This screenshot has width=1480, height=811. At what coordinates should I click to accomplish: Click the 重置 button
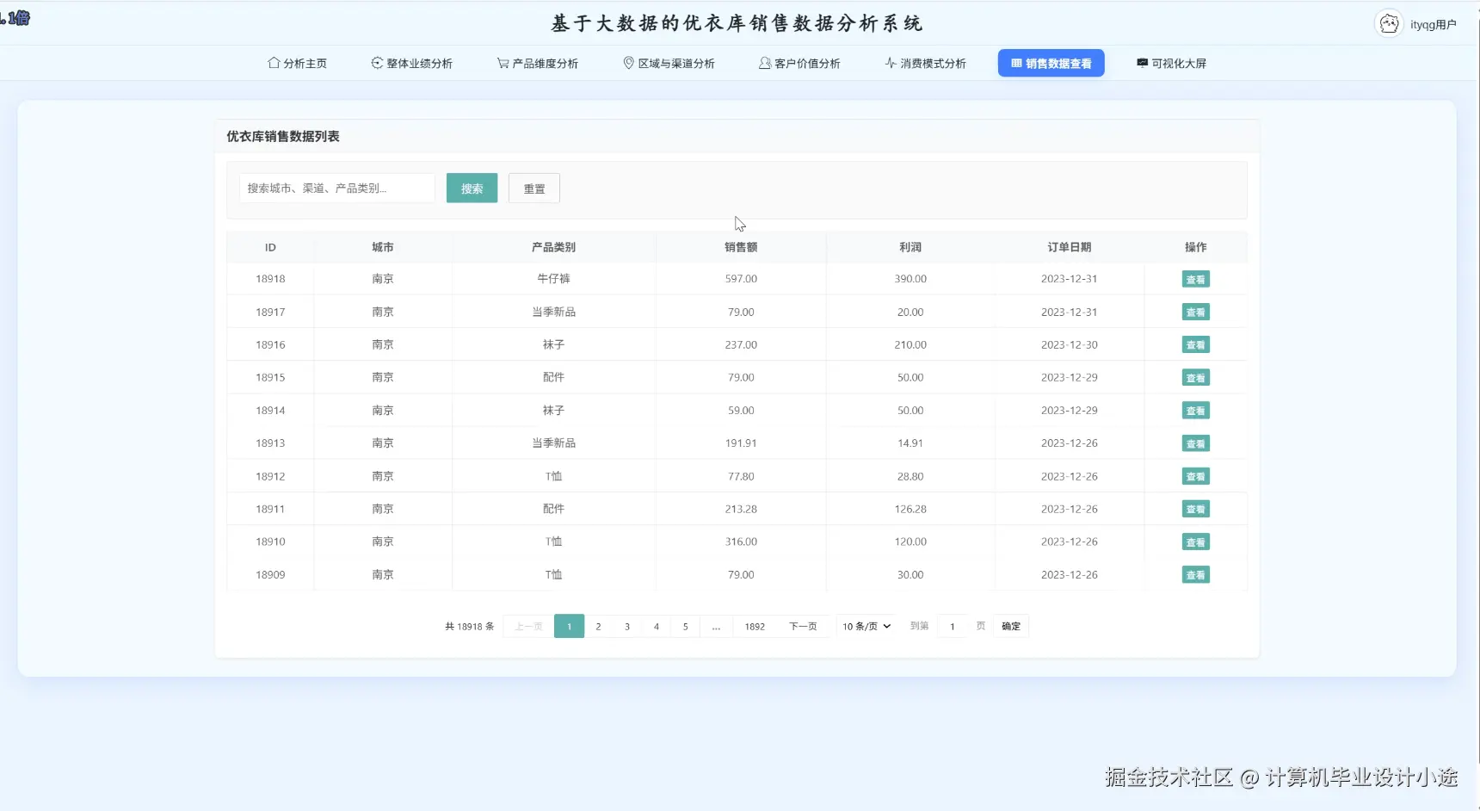tap(534, 189)
